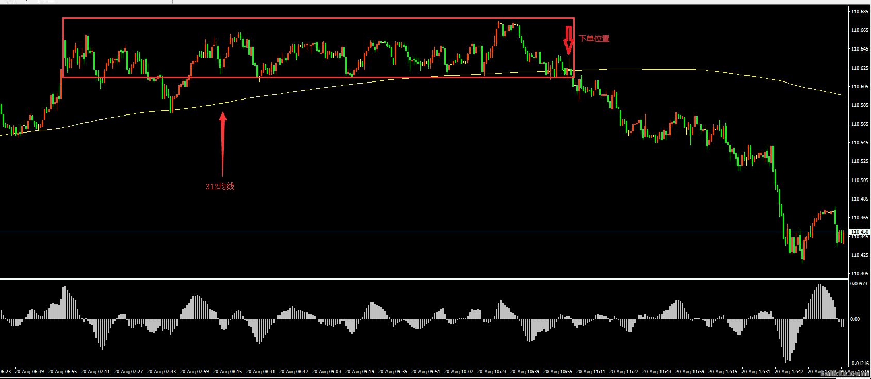Image resolution: width=871 pixels, height=379 pixels.
Task: Click the 20 Aug 06:39 time label
Action: [29, 372]
